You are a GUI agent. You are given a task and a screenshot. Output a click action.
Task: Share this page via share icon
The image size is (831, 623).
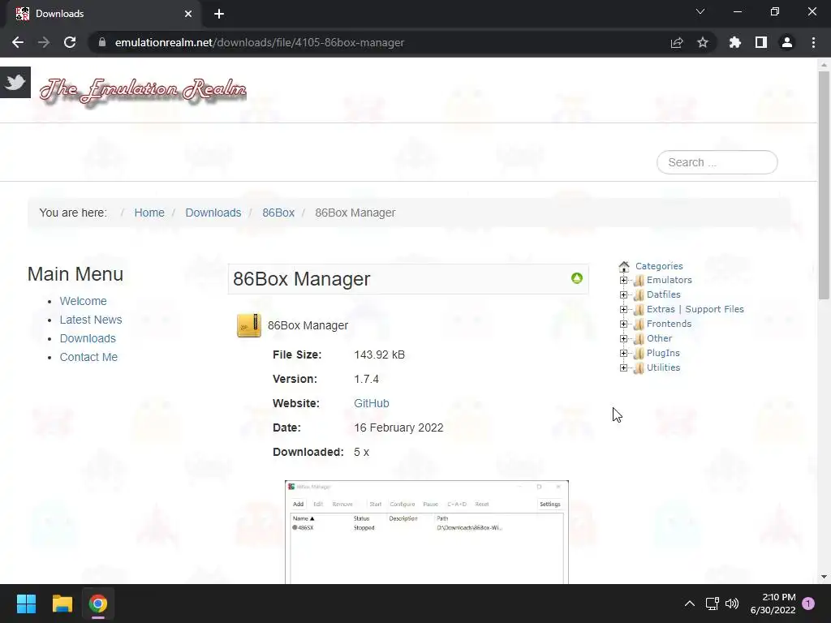(x=677, y=42)
